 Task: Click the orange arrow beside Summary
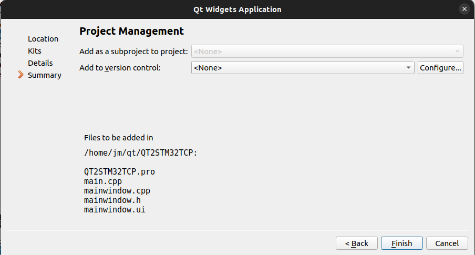[20, 75]
